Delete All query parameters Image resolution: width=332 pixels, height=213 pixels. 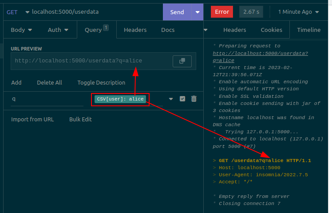[x=50, y=82]
